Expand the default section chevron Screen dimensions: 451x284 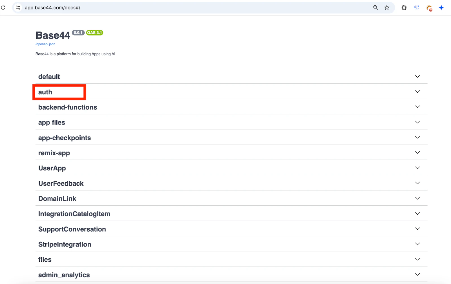point(417,76)
